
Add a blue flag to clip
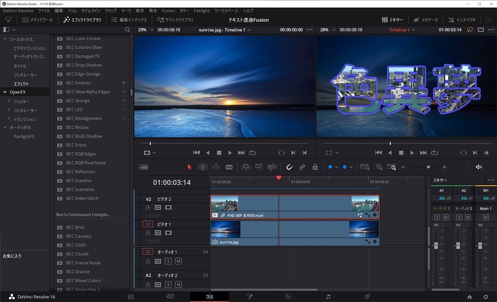pyautogui.click(x=330, y=167)
